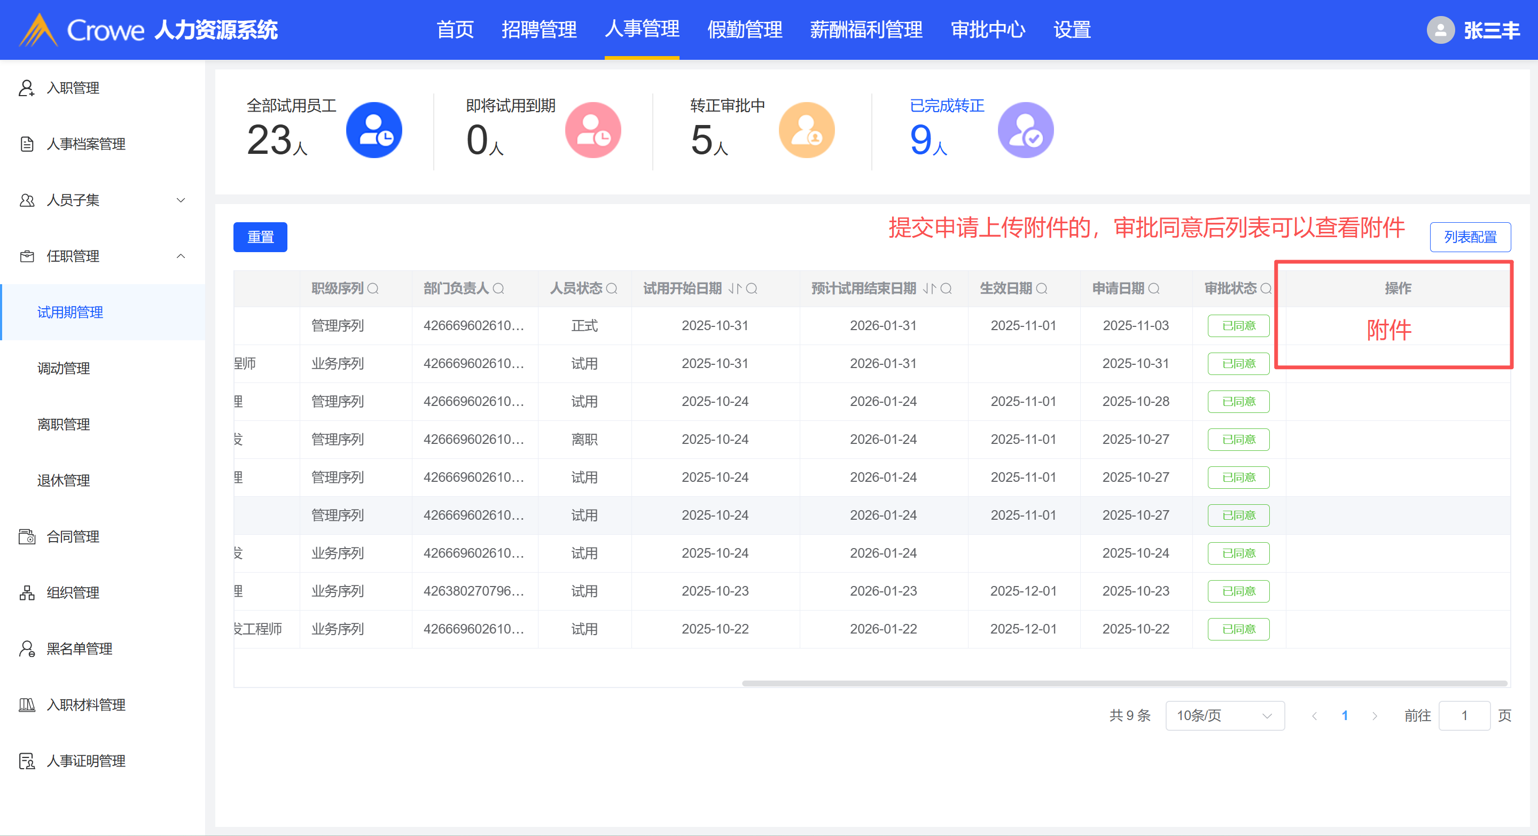Click the next page arrow in pagination
Viewport: 1538px width, 836px height.
click(x=1375, y=715)
